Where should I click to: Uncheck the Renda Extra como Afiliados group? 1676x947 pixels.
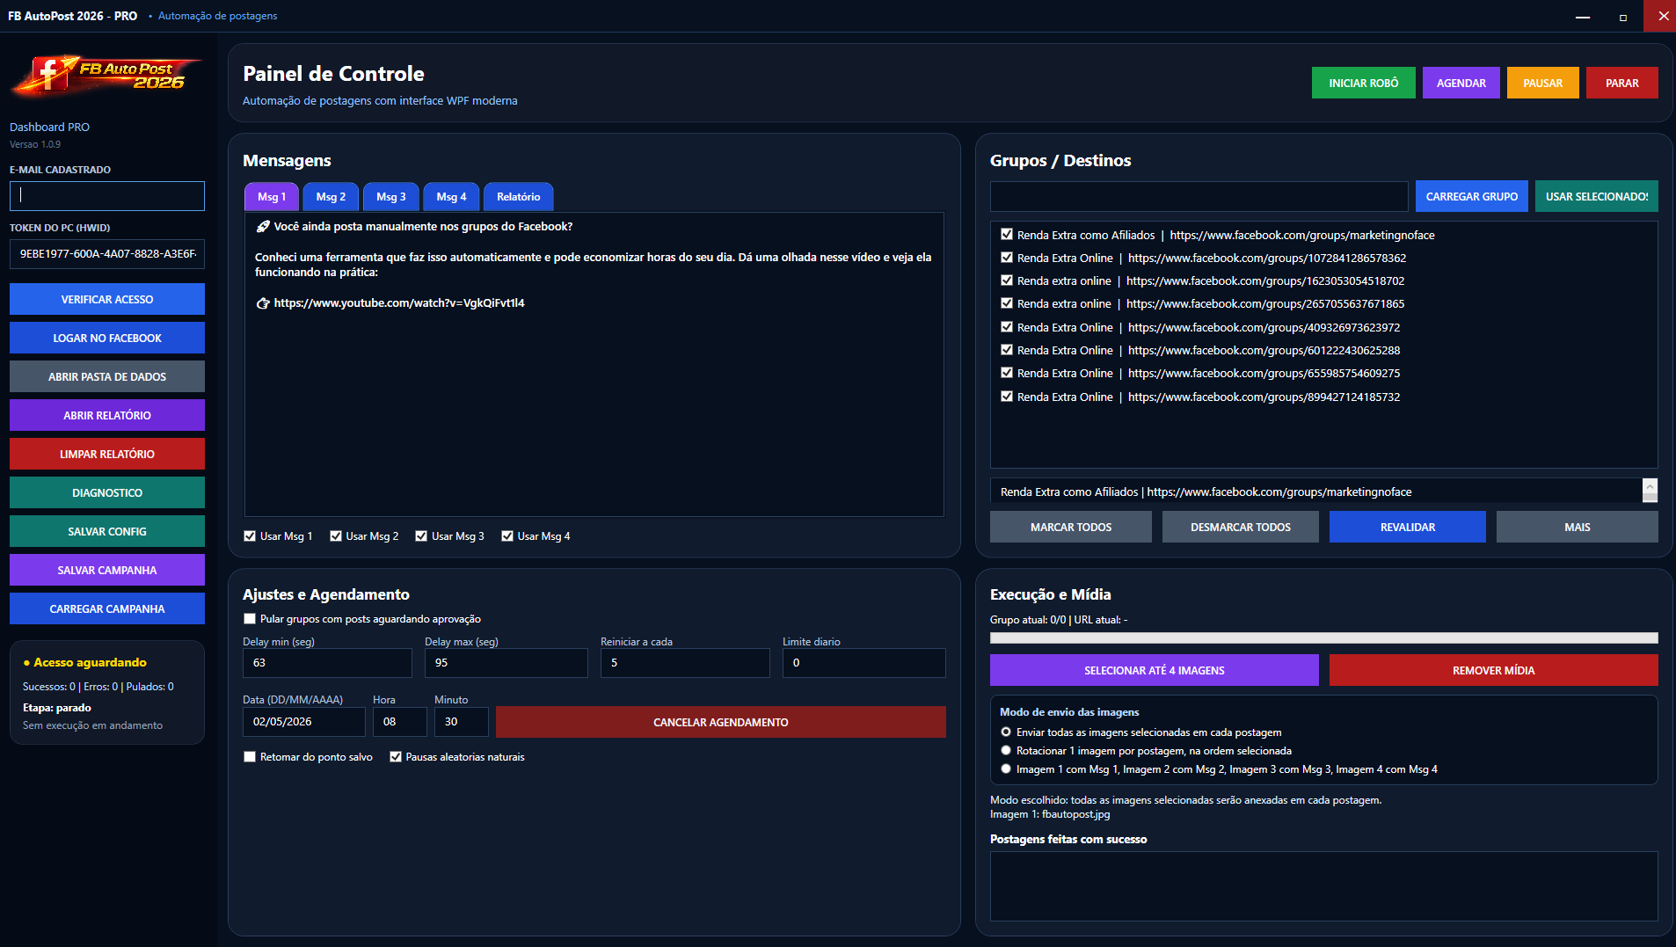click(1007, 235)
